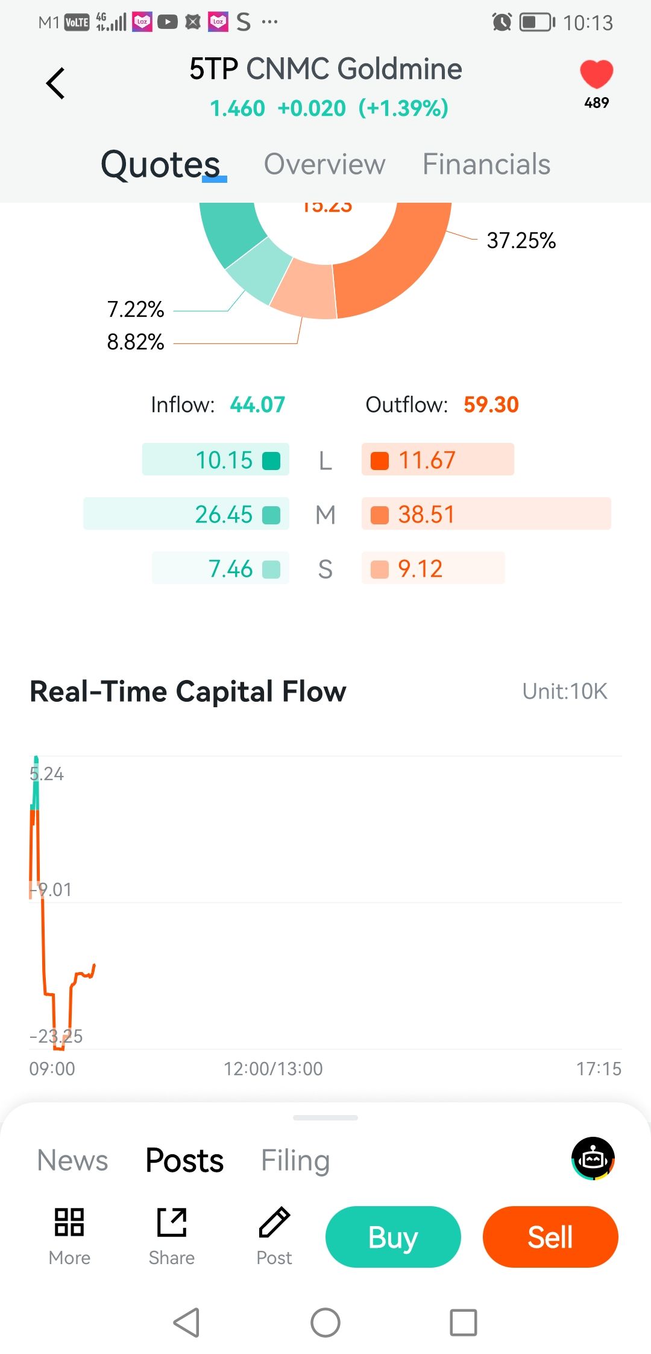Tap the back arrow icon
Screen dimensions: 651x1354
tap(55, 83)
